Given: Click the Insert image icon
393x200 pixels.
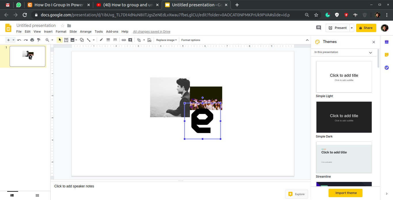Looking at the screenshot, I should click(73, 40).
